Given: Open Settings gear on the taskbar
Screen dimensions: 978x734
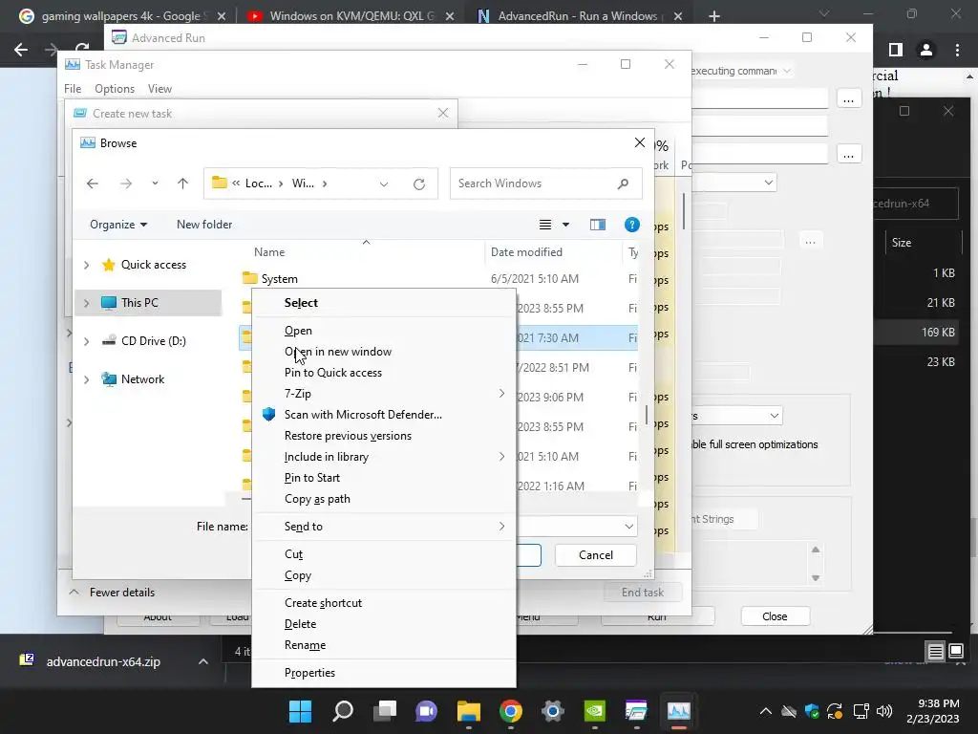Looking at the screenshot, I should [553, 711].
